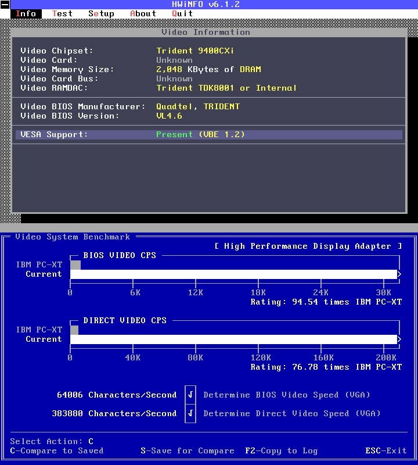The image size is (418, 465).
Task: Click the system menu dash icon
Action: pyautogui.click(x=5, y=5)
